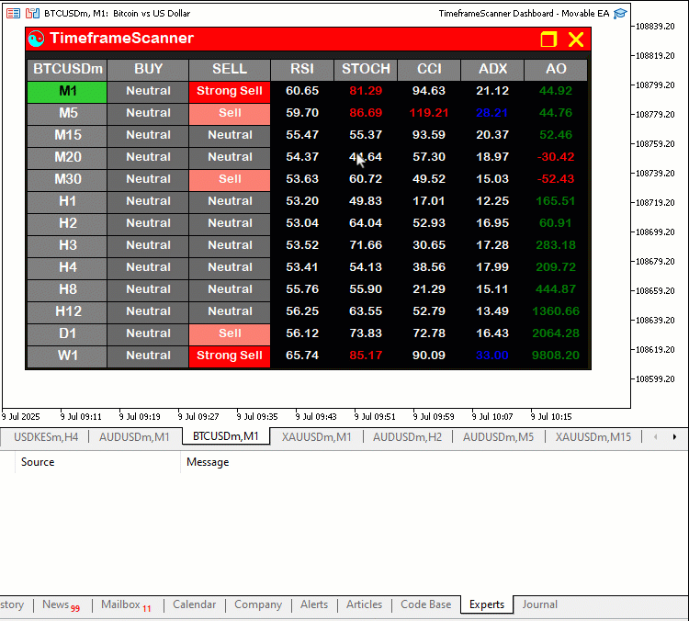This screenshot has width=689, height=621.
Task: Click the BUY column header
Action: [x=148, y=70]
